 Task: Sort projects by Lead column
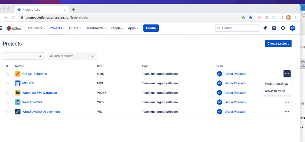click(x=221, y=66)
